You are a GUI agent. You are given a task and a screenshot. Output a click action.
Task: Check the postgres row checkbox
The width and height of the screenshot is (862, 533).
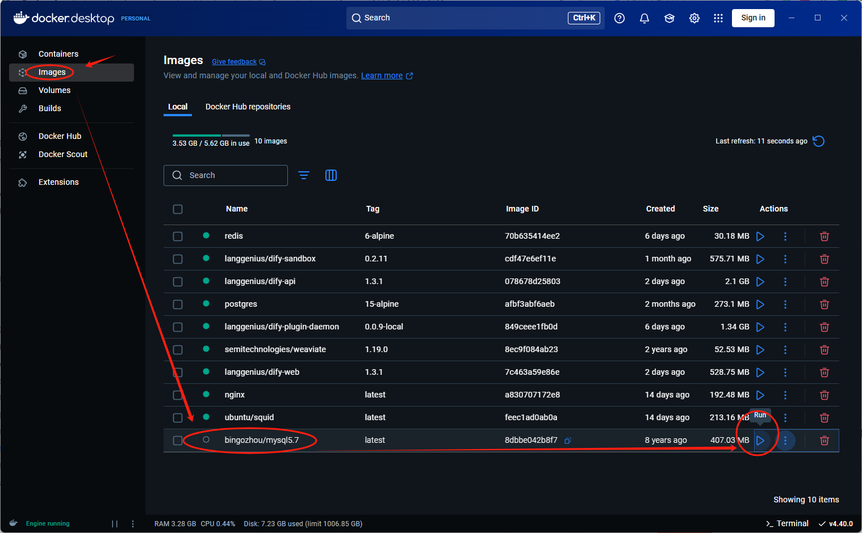178,304
